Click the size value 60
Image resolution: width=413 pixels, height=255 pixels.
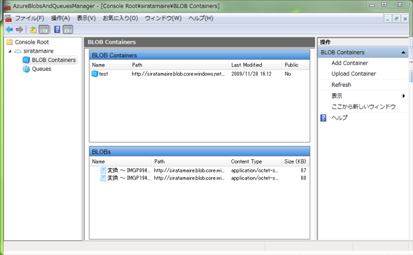point(304,178)
